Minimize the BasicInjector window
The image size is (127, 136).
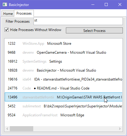click(x=93, y=4)
